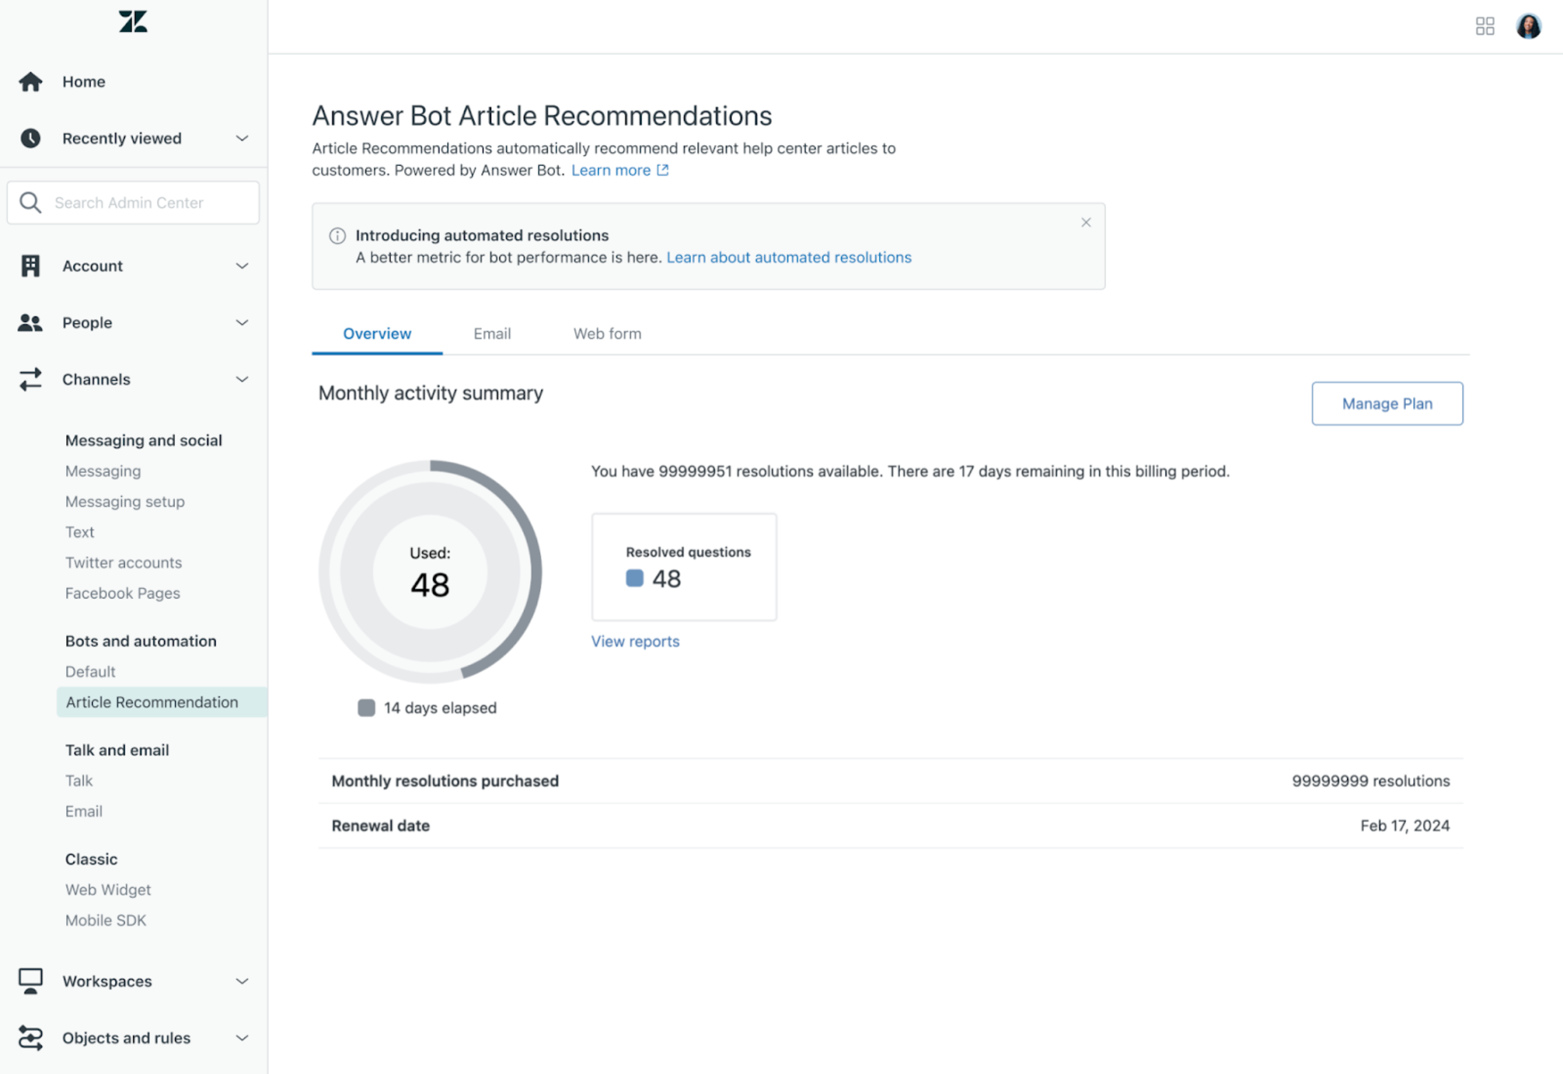
Task: Dismiss the automated resolutions banner
Action: click(x=1085, y=223)
